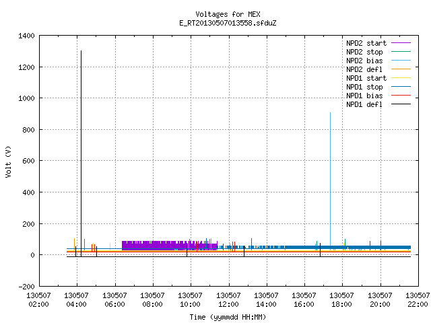The image size is (431, 323).
Task: Click the 600 y-axis tick label
Action: (x=28, y=161)
